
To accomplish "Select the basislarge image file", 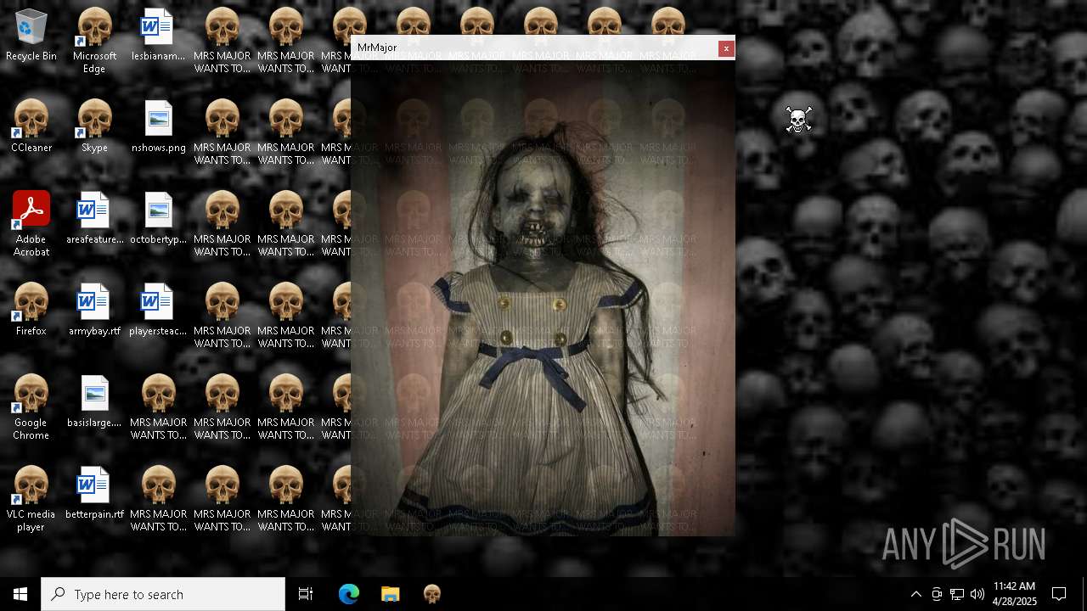I will (x=94, y=401).
